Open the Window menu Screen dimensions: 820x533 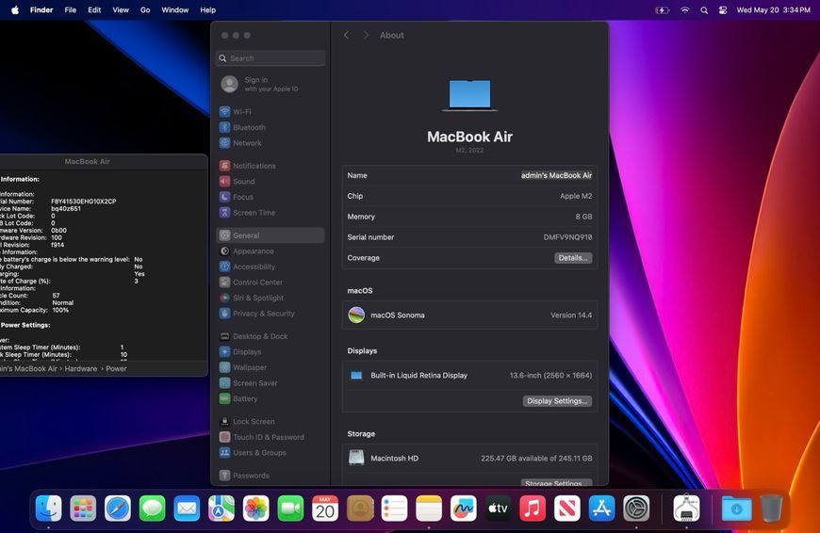click(x=174, y=10)
